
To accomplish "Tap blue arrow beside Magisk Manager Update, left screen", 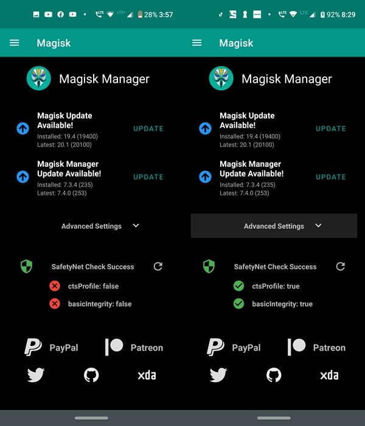I will point(23,177).
